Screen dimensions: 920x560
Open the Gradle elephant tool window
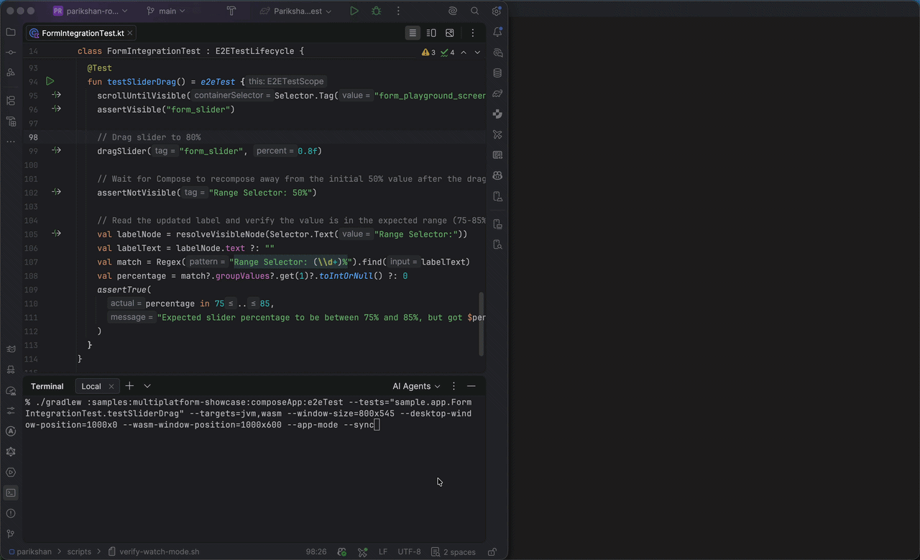click(x=497, y=93)
